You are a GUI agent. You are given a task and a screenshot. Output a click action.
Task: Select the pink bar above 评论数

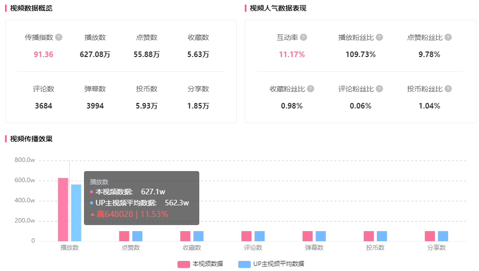point(246,236)
